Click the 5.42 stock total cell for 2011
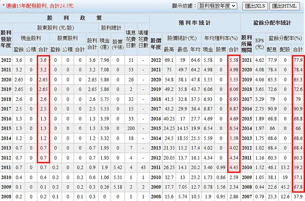This screenshot has width=305, height=201. pyautogui.click(x=118, y=168)
